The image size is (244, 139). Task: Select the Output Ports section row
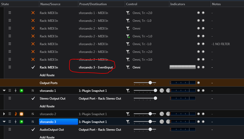(x=122, y=83)
